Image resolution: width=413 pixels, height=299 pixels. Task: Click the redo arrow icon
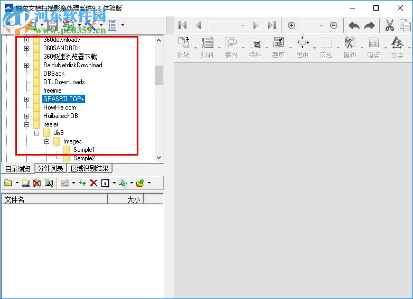369,25
